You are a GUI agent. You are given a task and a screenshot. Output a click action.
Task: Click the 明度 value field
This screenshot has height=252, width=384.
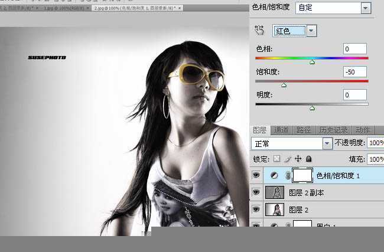tap(355, 94)
